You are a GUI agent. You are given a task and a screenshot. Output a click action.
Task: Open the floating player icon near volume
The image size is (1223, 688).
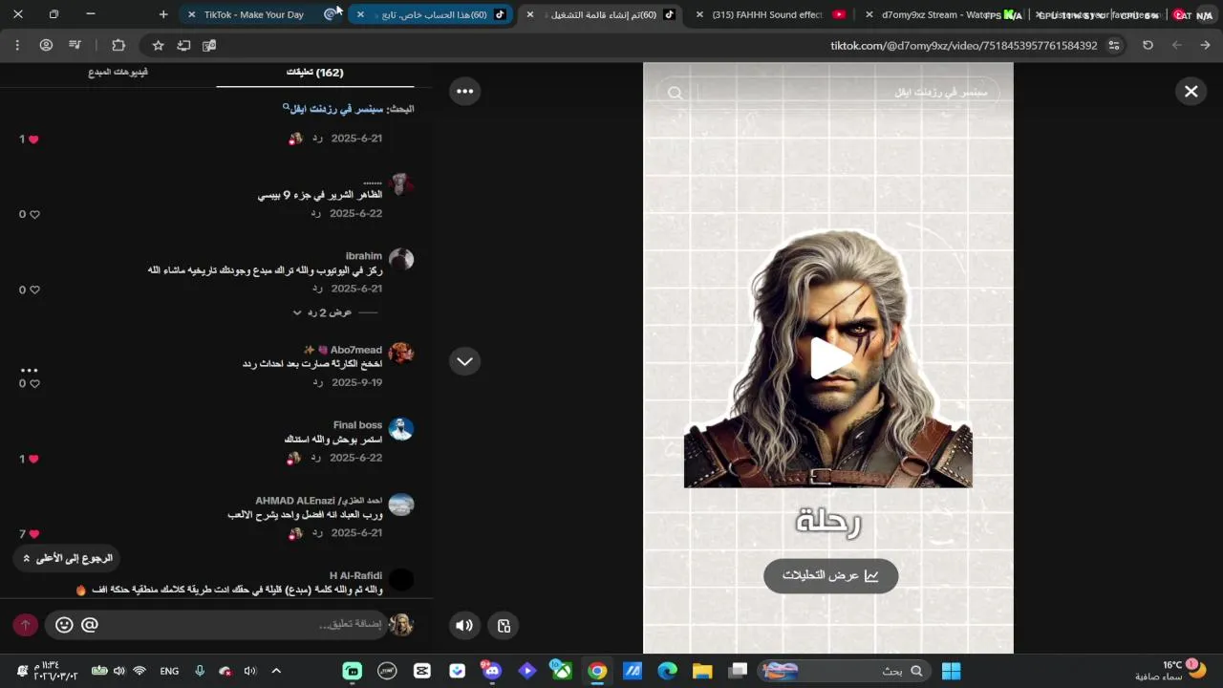point(504,626)
